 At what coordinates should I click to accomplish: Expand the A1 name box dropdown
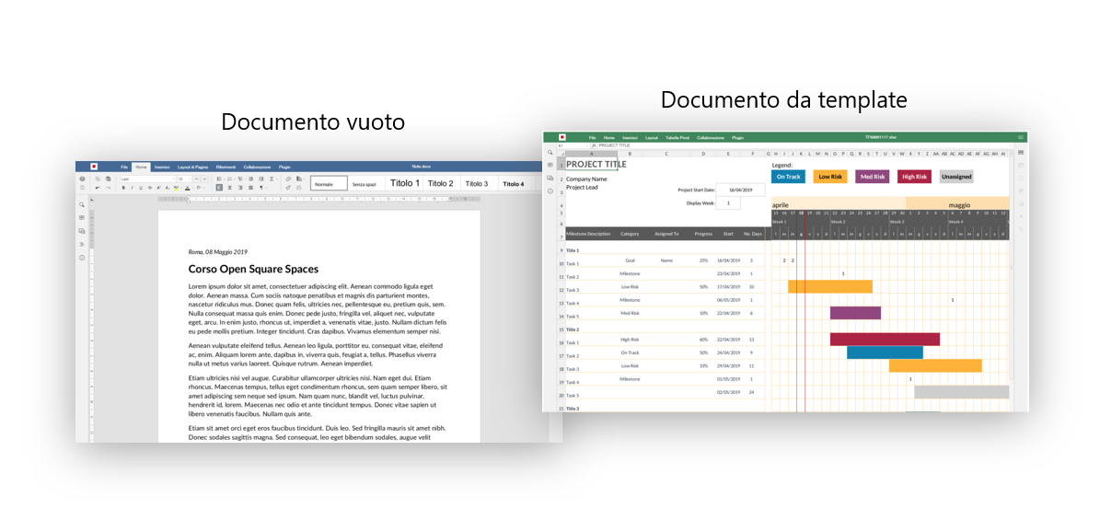[588, 145]
